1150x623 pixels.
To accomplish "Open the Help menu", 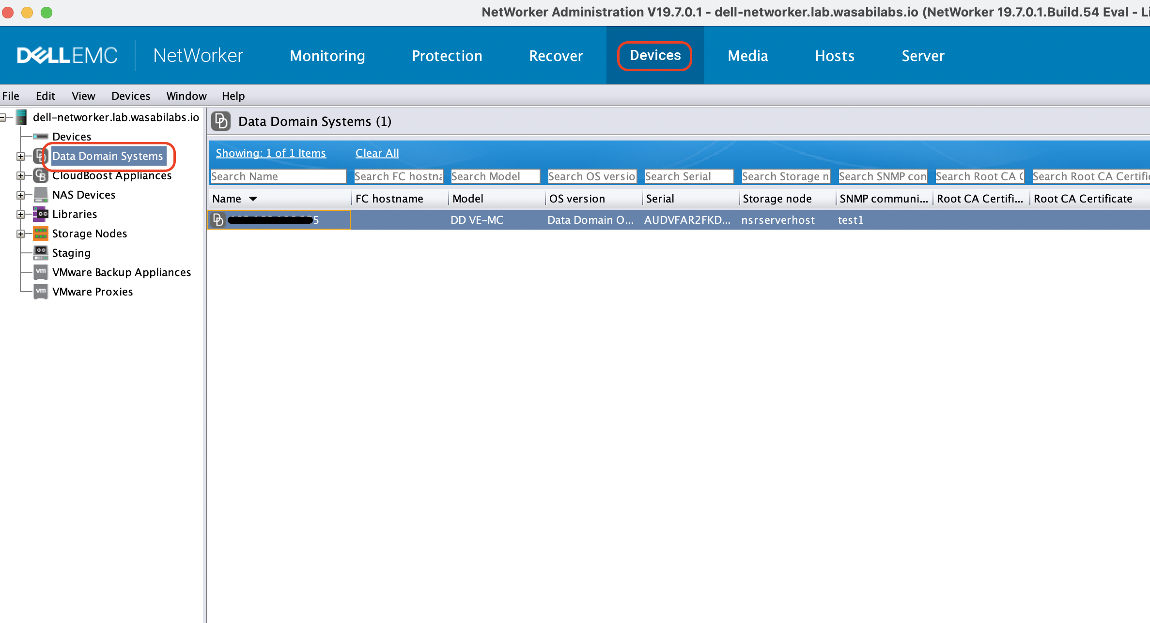I will point(233,96).
